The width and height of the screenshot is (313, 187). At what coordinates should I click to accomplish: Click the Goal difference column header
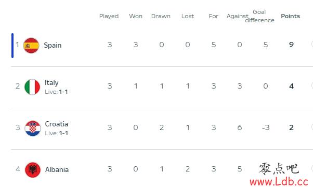pos(259,16)
